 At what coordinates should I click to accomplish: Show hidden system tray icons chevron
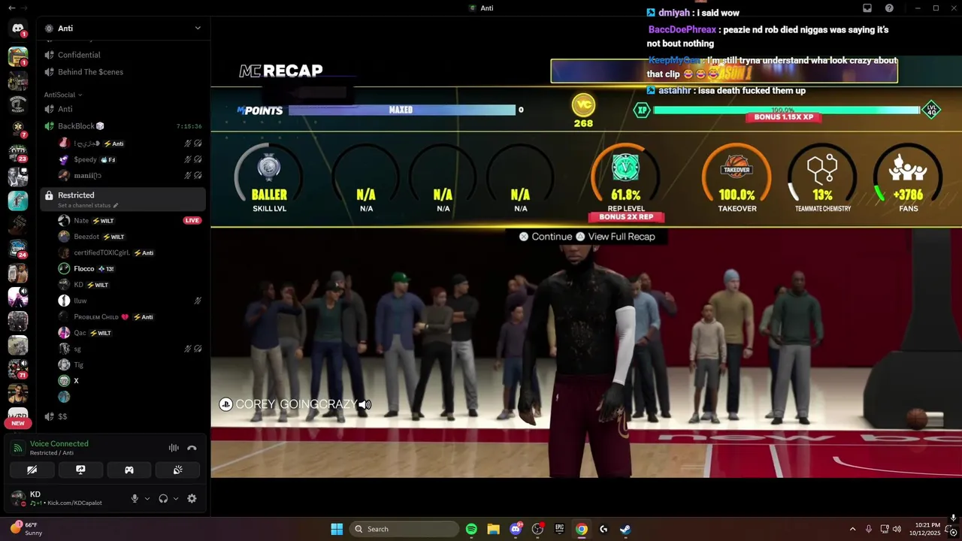point(852,529)
